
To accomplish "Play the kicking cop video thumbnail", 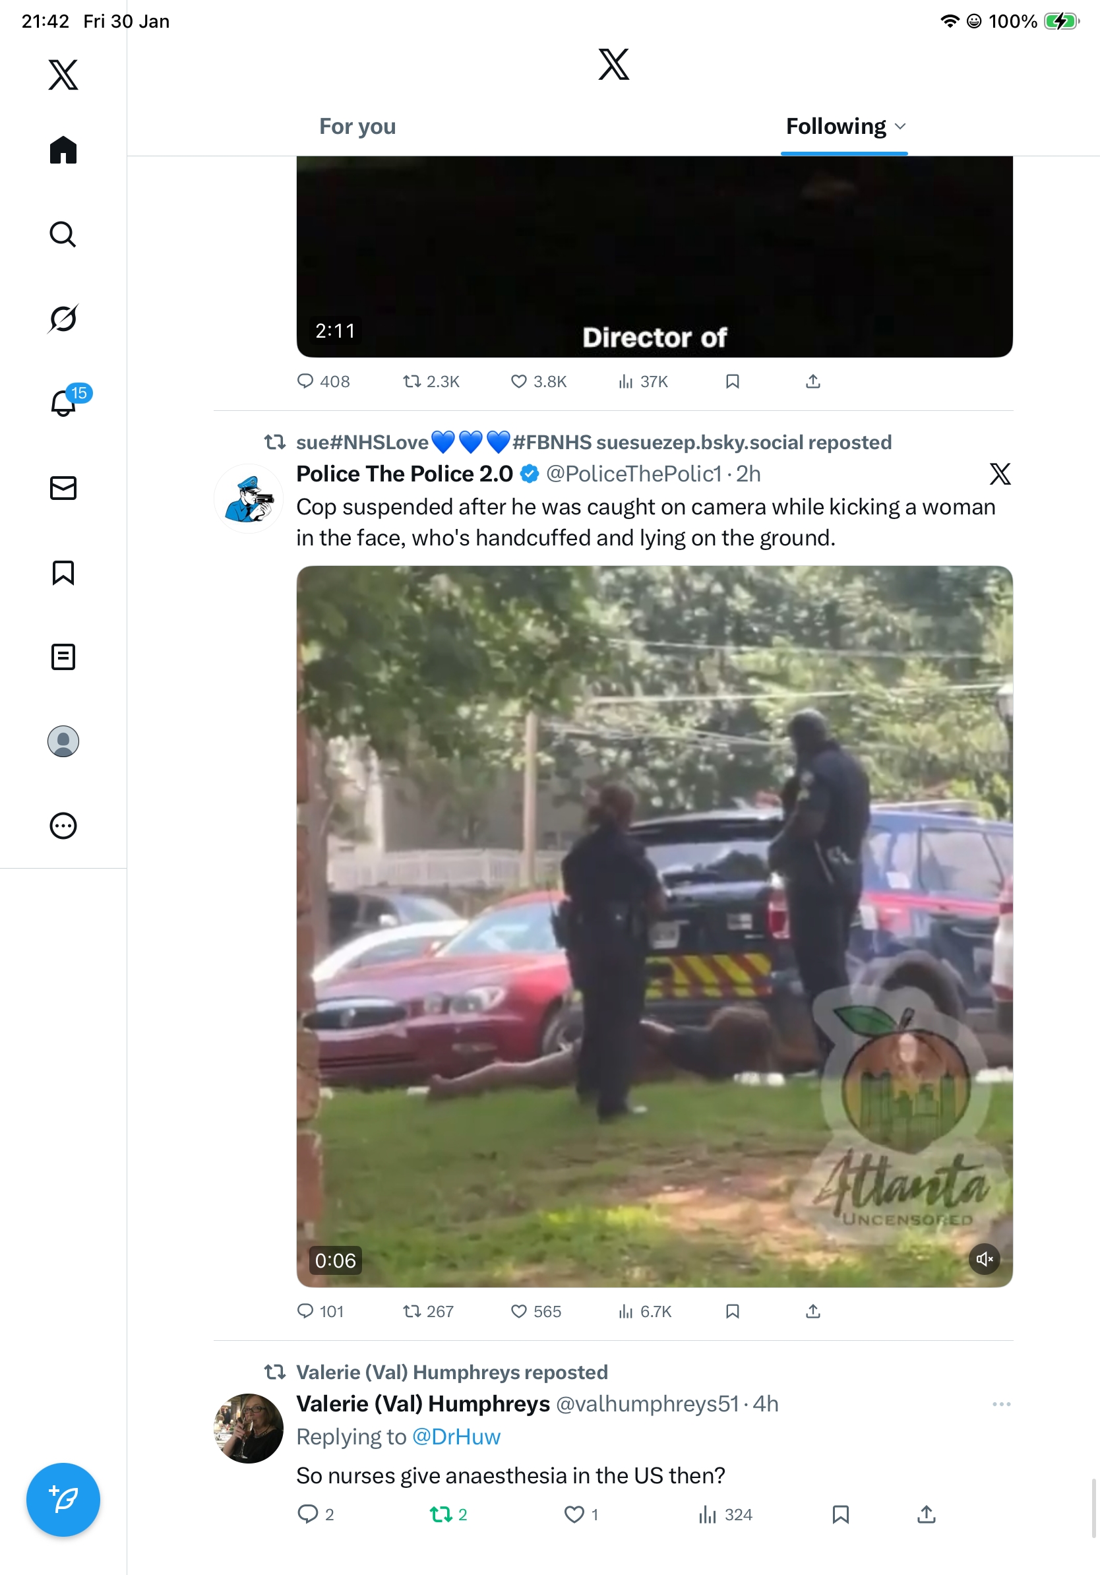I will pos(654,926).
